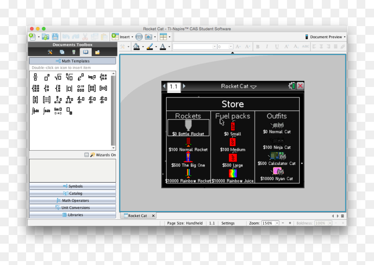
Task: Select the absolute value template
Action: [69, 89]
